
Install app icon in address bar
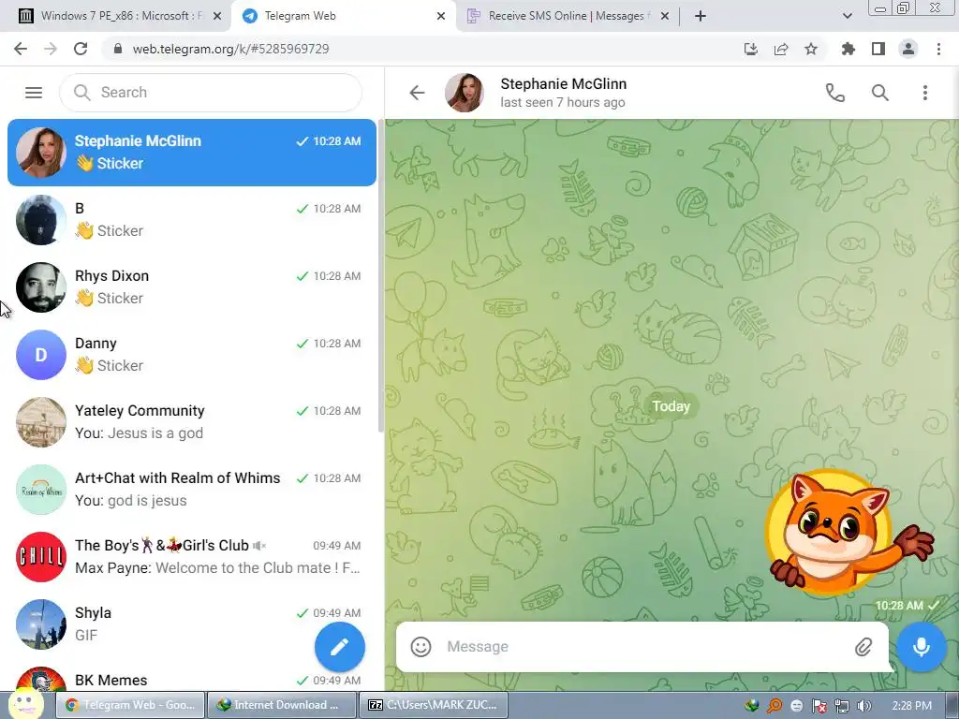point(751,49)
